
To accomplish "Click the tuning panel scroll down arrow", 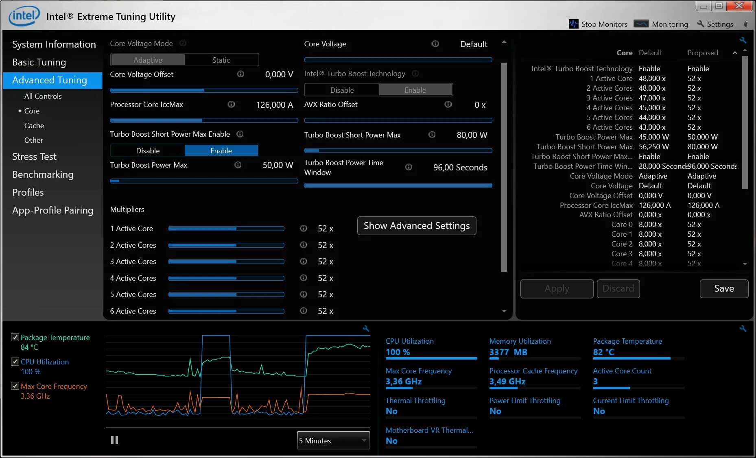I will point(504,311).
